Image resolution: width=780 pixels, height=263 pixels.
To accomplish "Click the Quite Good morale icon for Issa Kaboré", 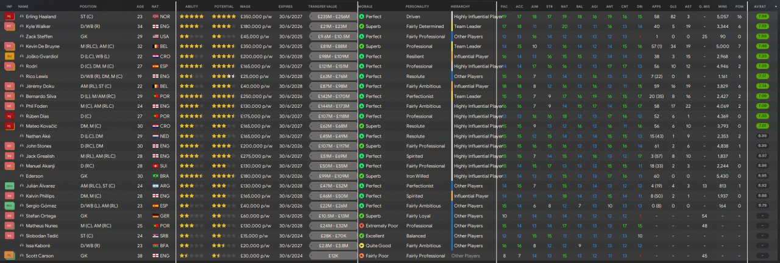I will point(361,245).
